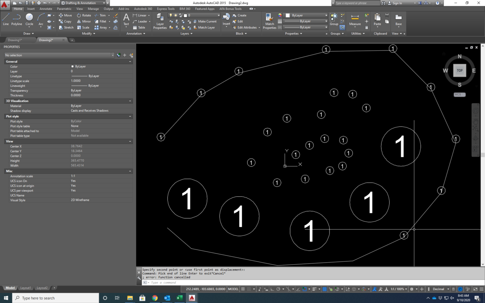This screenshot has width=485, height=303.
Task: Open the Annotate ribbon tab
Action: tap(46, 8)
